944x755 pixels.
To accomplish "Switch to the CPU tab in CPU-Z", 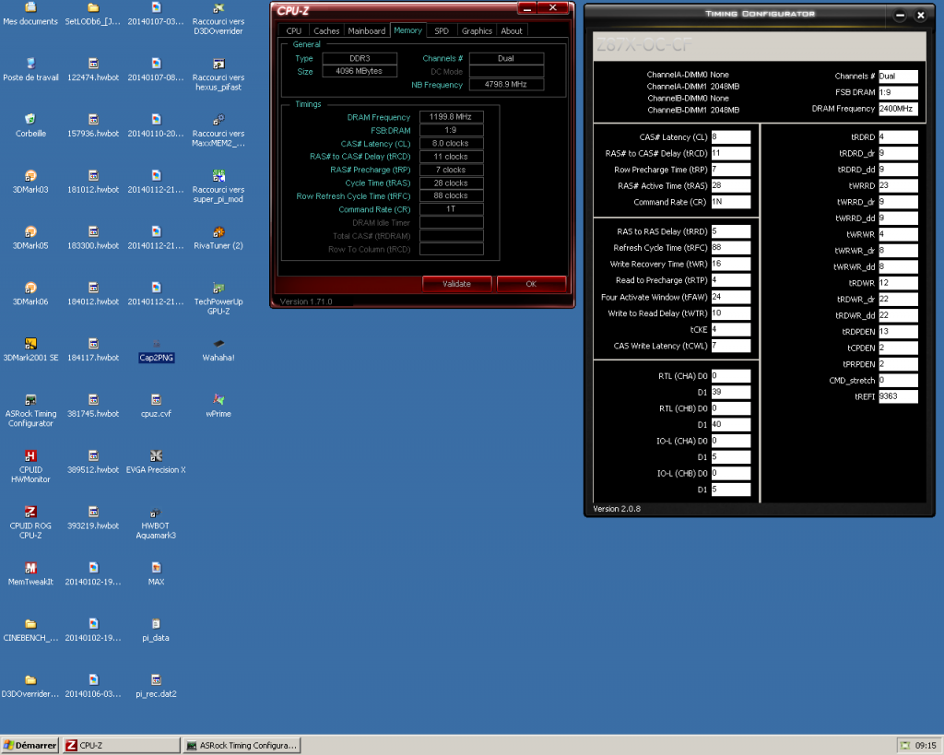I will [x=294, y=30].
